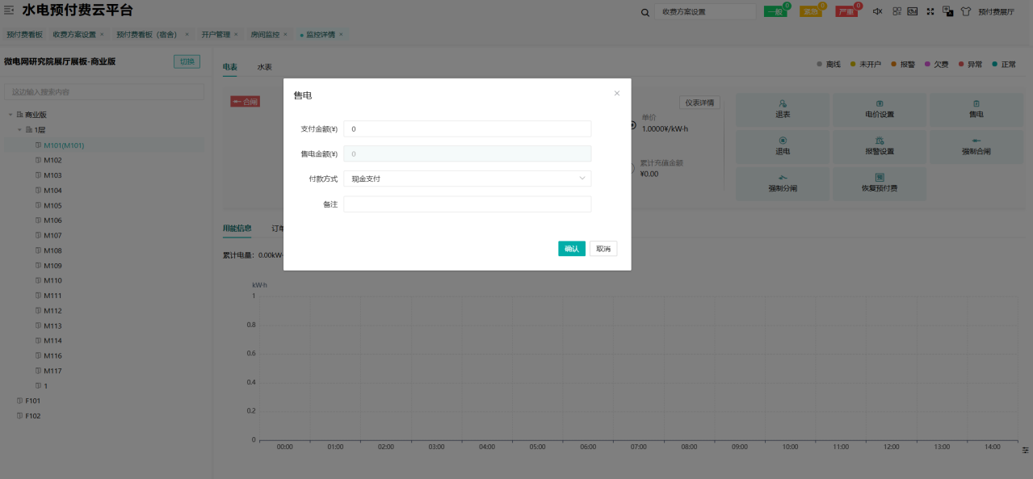Focus the 备注 remark field
The width and height of the screenshot is (1033, 479).
(x=467, y=204)
